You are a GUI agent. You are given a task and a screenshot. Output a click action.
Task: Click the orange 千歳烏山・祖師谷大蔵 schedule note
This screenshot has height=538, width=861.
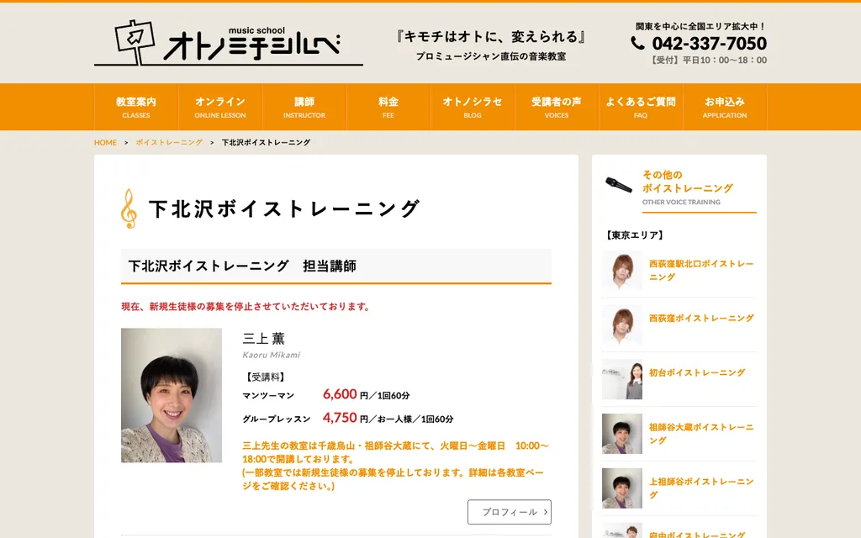click(x=395, y=466)
